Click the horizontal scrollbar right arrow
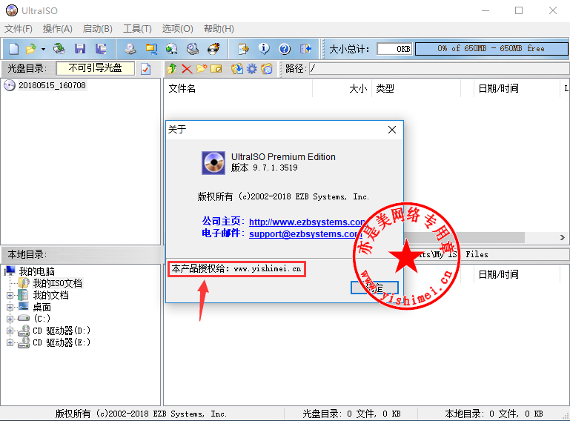 click(x=563, y=237)
